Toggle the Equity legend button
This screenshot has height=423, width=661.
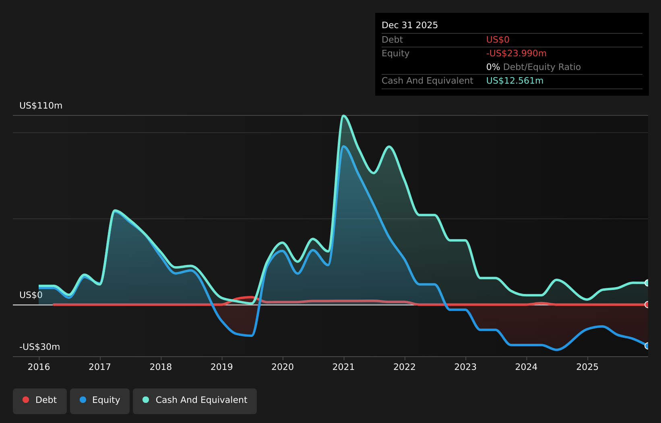100,401
